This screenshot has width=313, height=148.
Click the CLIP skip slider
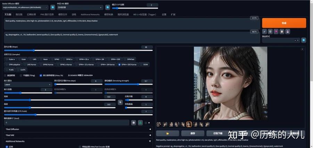click(135, 8)
